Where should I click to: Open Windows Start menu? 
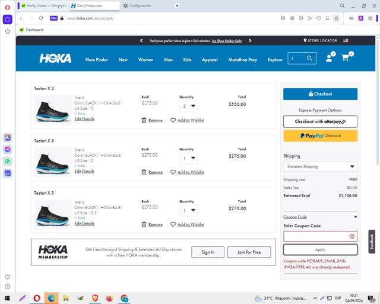click(7, 298)
